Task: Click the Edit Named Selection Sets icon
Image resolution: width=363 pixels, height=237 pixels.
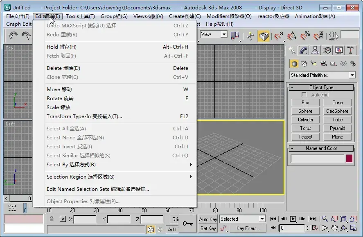Action: 334,36
